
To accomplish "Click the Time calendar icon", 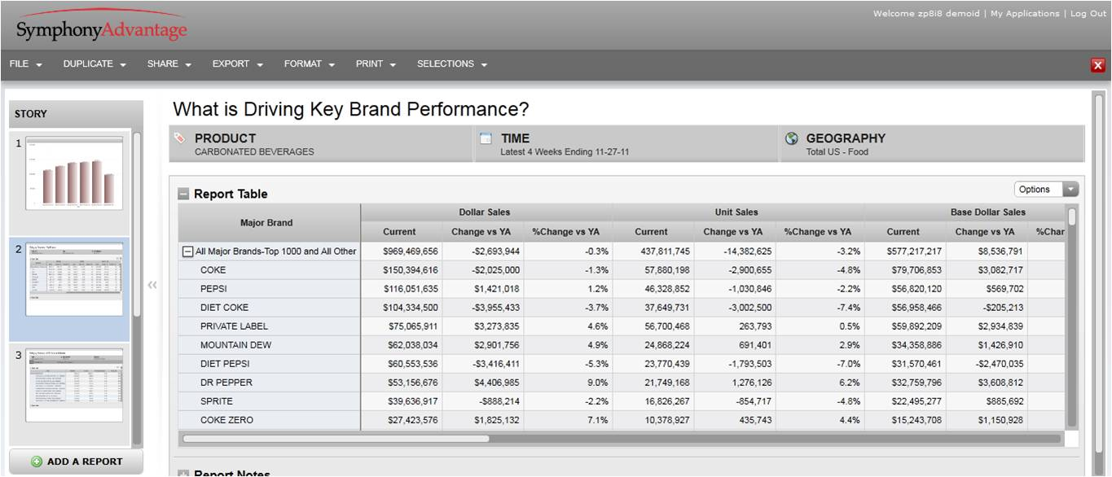I will [486, 138].
